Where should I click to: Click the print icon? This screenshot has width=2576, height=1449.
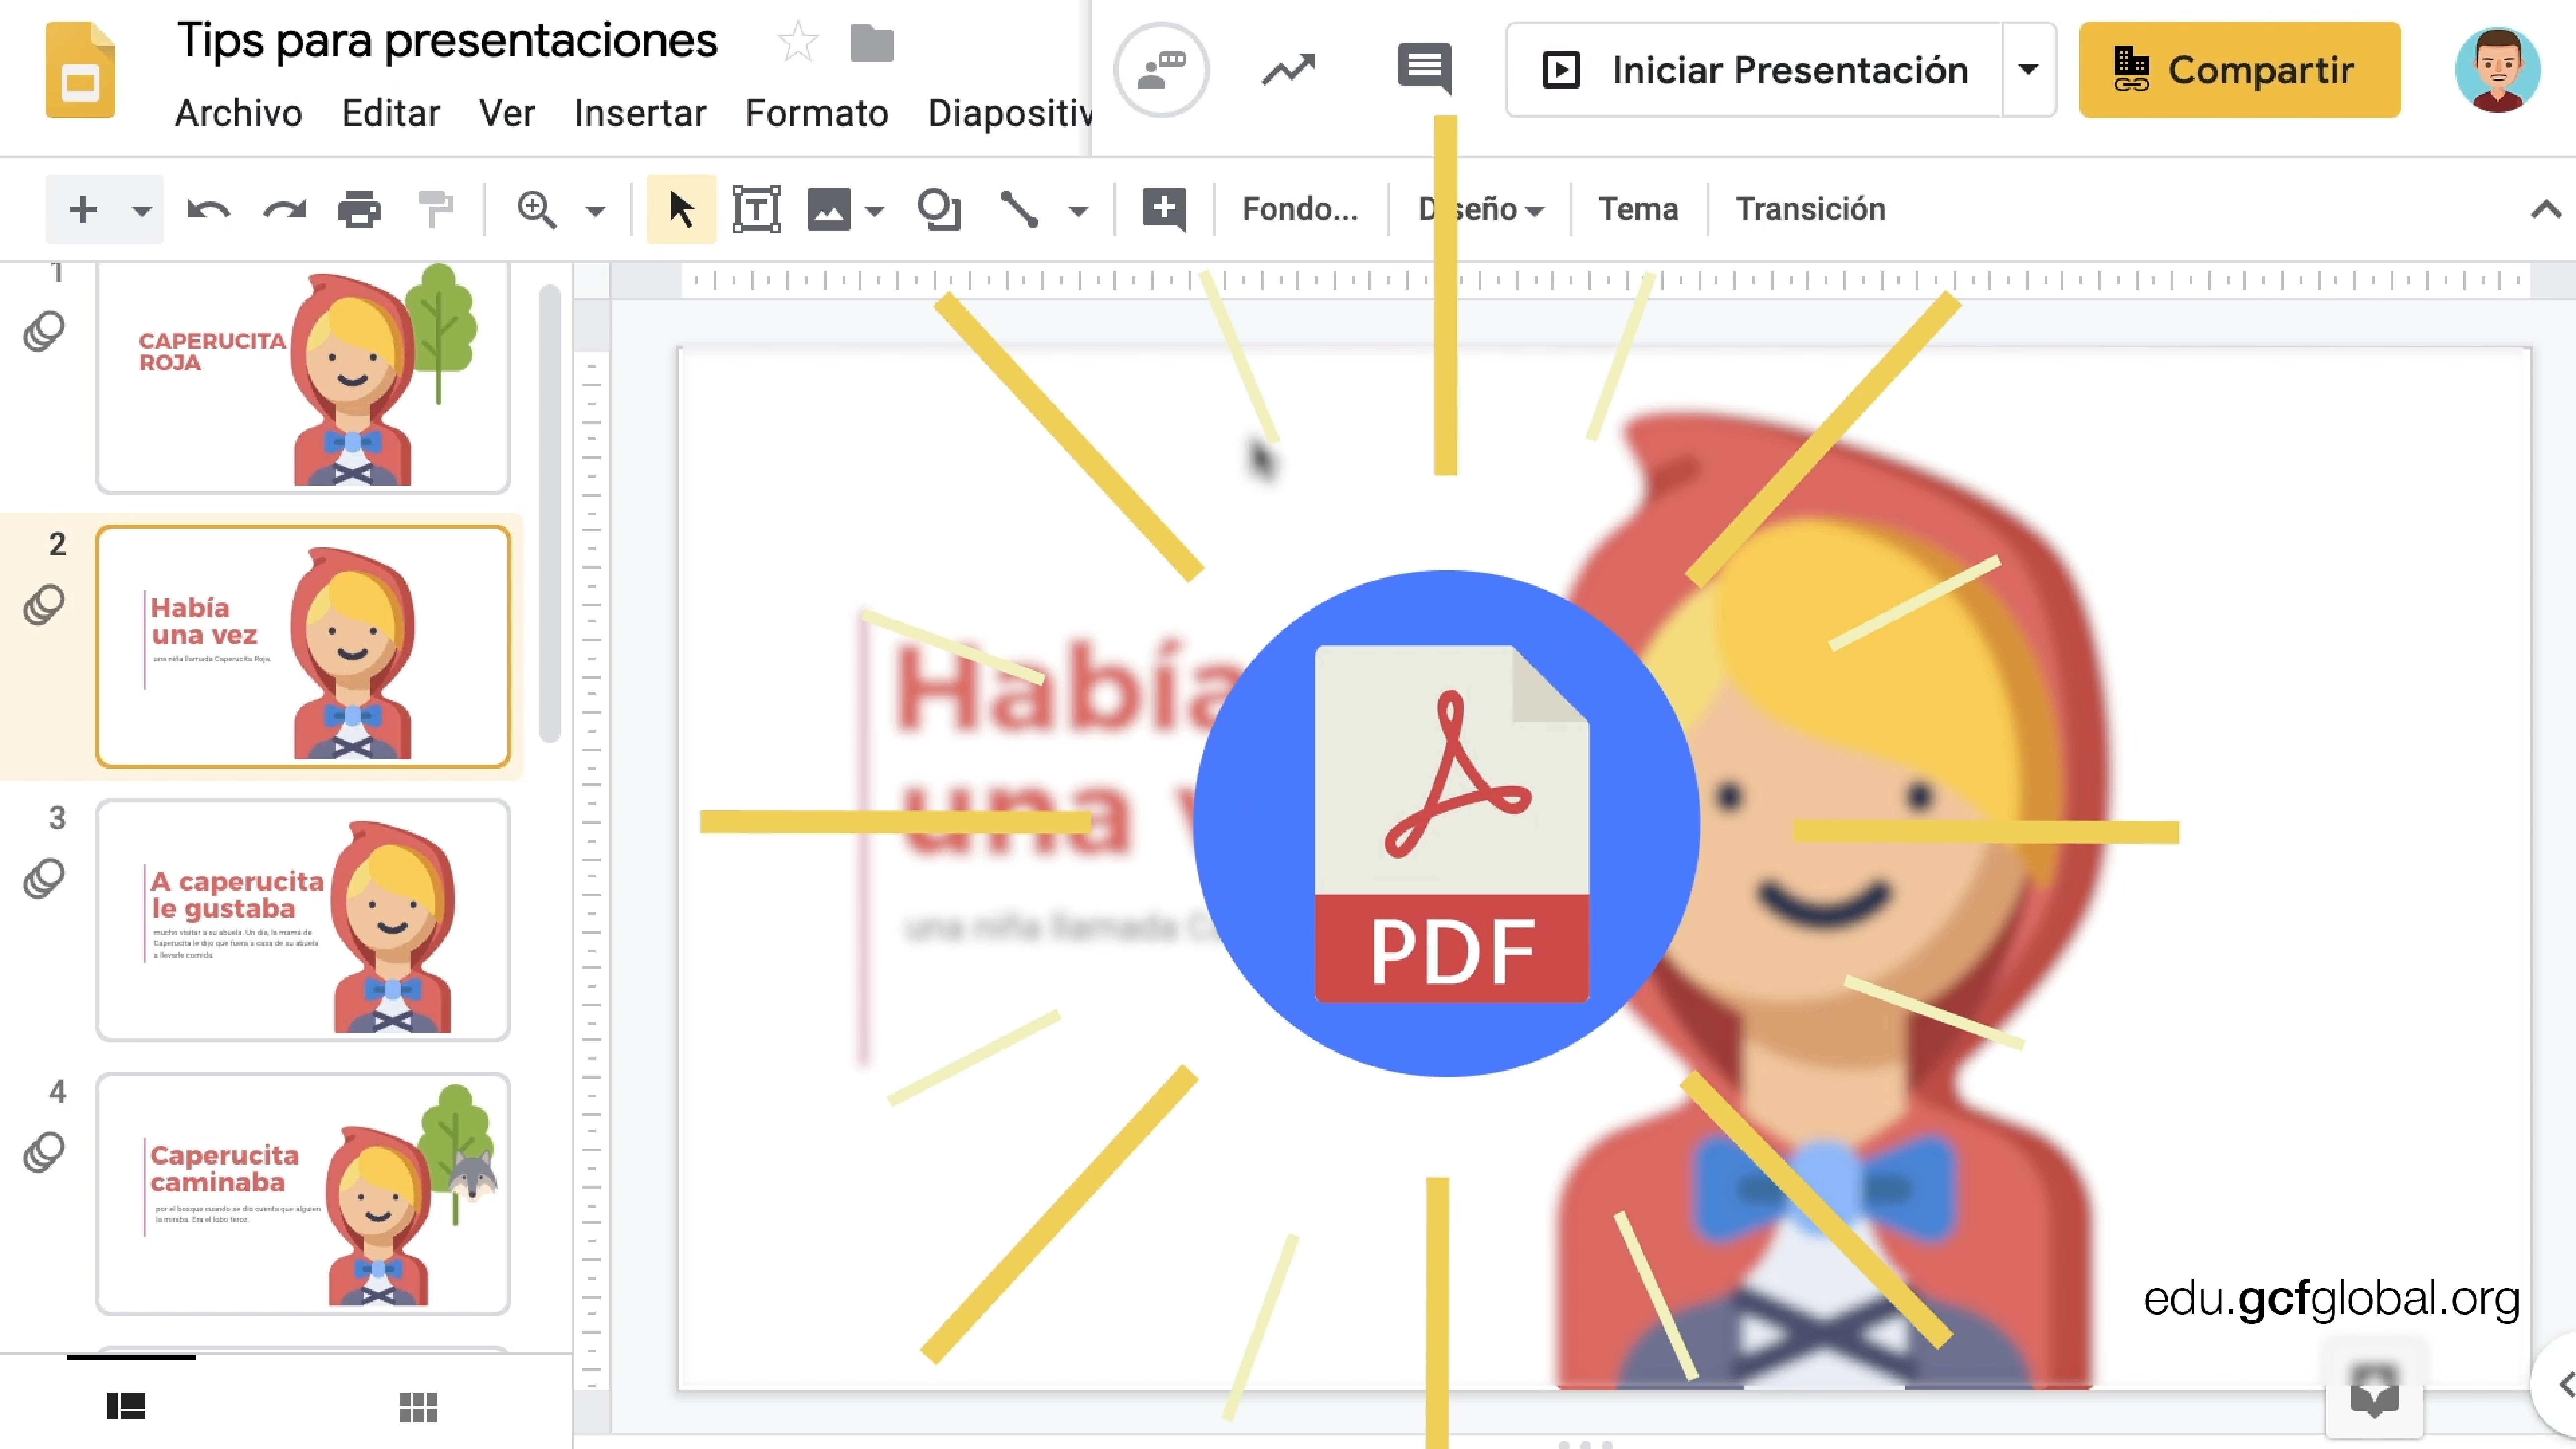point(359,210)
